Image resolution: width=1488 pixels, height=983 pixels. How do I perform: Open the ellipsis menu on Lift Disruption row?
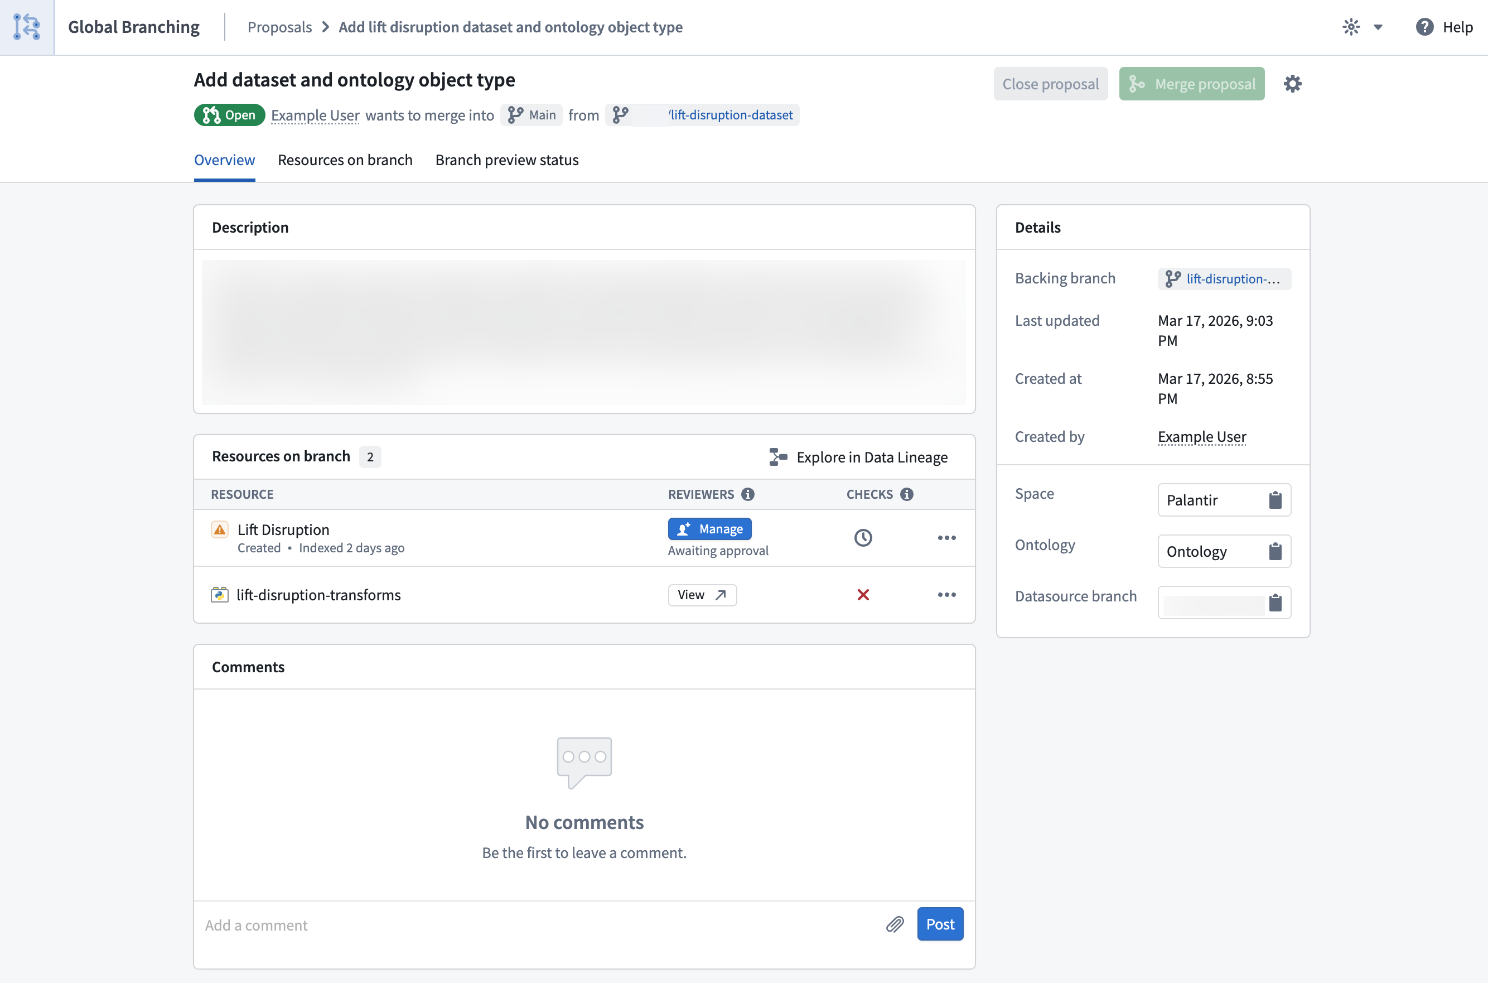click(946, 537)
